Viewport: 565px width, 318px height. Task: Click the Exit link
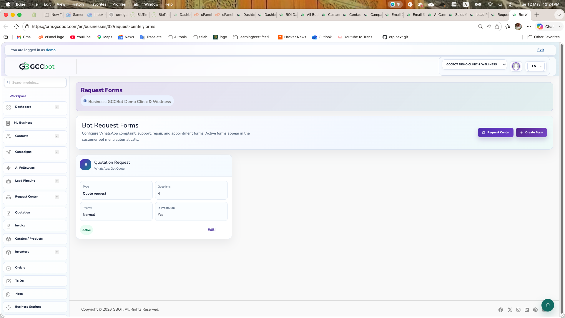pyautogui.click(x=541, y=50)
